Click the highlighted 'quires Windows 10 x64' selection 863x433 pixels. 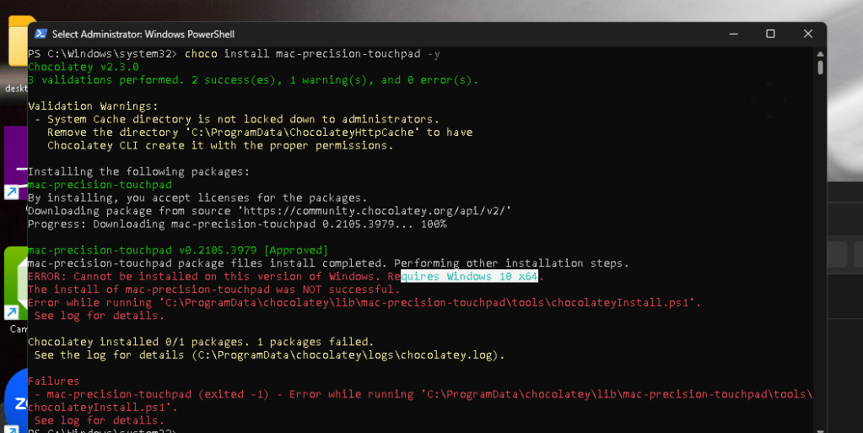tap(470, 277)
